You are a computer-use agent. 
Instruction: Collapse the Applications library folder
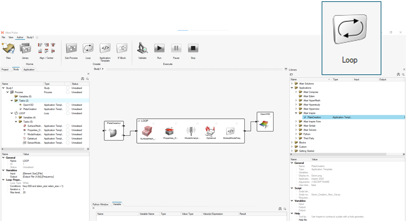tap(292, 88)
